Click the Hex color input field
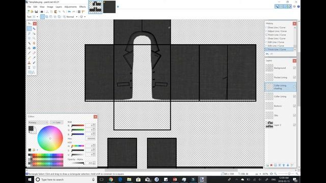The height and width of the screenshot is (183, 326). click(x=90, y=139)
